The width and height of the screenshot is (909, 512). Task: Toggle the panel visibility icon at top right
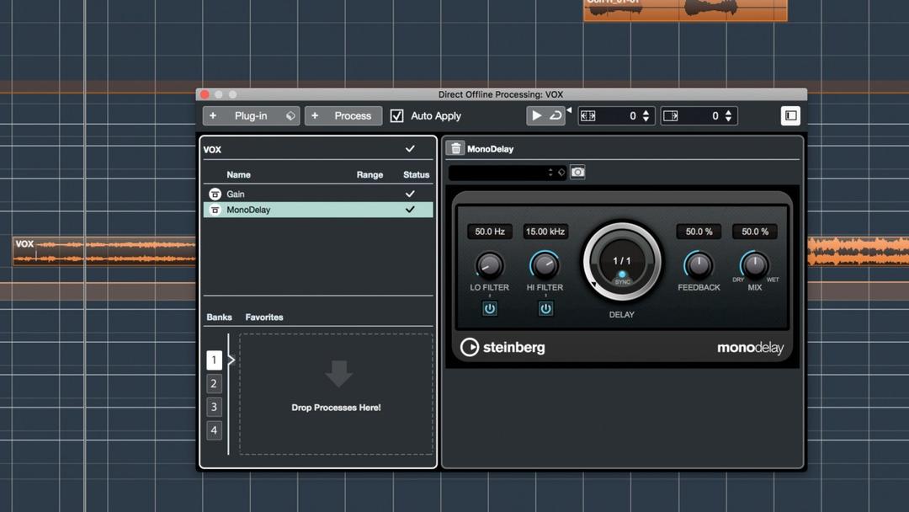pos(789,115)
